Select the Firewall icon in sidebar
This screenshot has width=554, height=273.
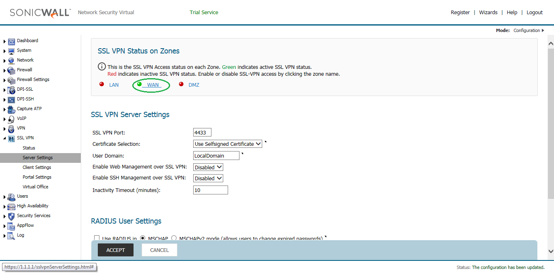[x=11, y=70]
